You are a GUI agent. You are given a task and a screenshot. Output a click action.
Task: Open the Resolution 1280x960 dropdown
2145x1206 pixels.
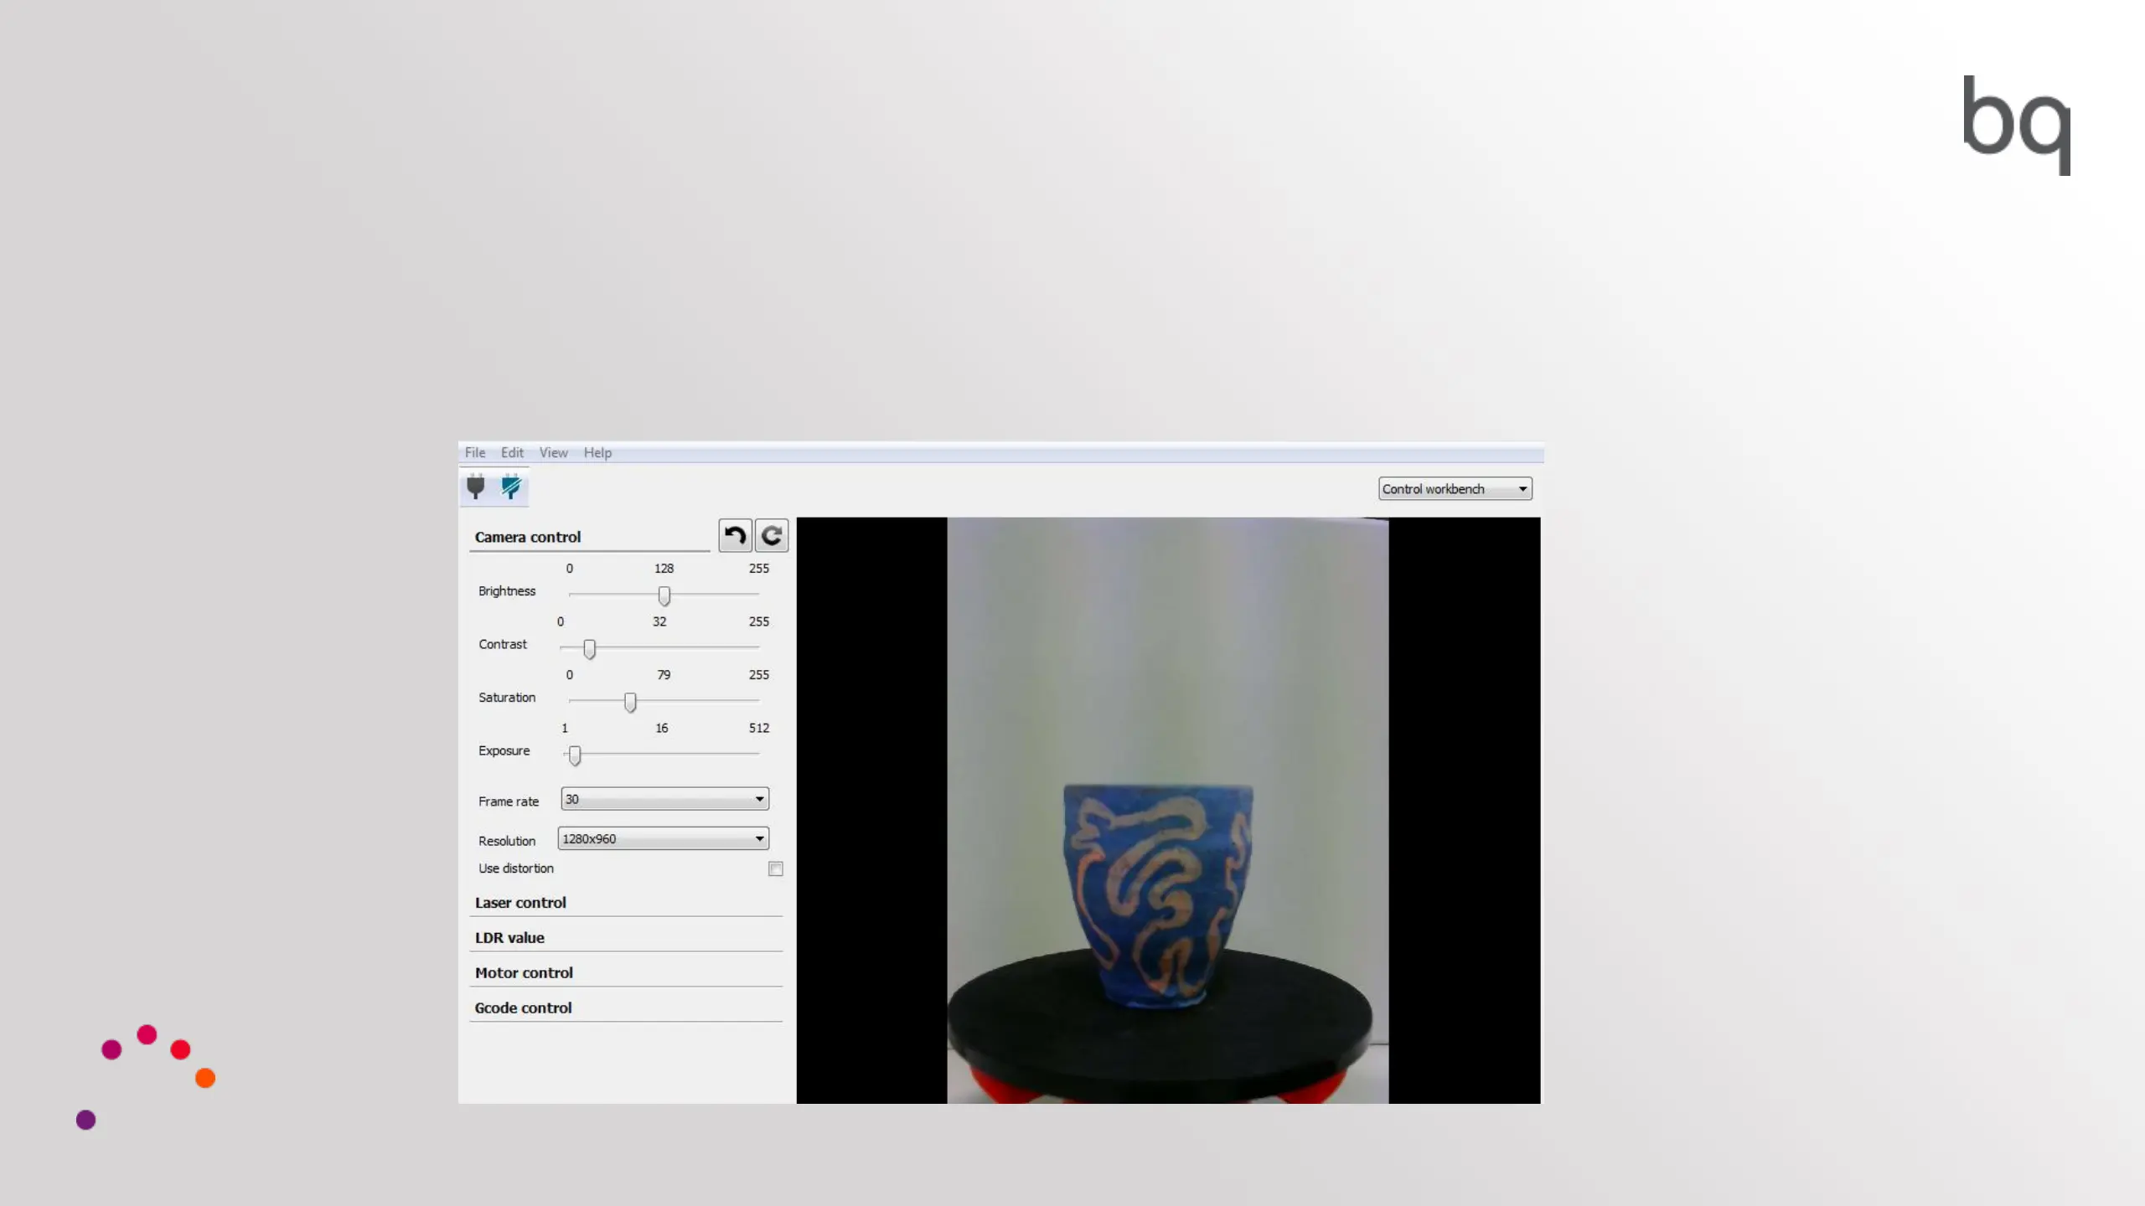click(x=663, y=838)
